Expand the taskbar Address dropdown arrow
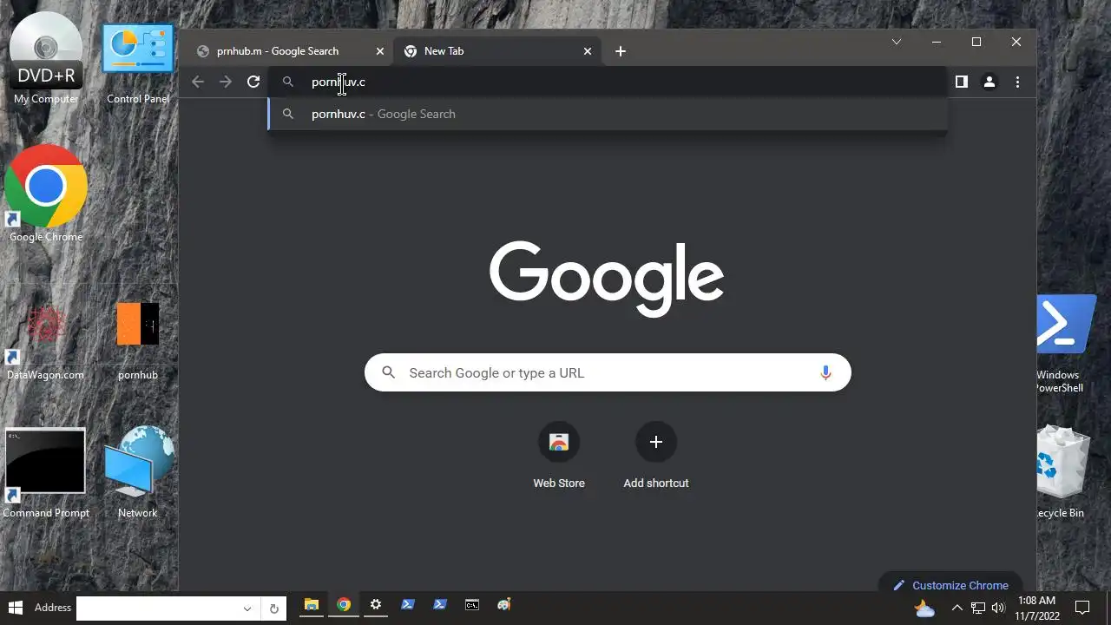The image size is (1111, 625). (x=247, y=609)
